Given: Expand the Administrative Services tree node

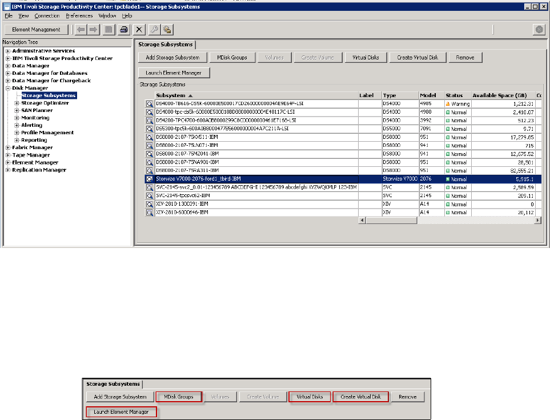Looking at the screenshot, I should [8, 51].
